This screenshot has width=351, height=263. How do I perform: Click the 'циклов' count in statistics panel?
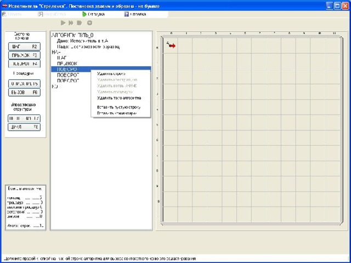24,216
